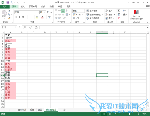This screenshot has height=116, width=150.
Task: Open the cell styles menu
Action: pos(94,18)
